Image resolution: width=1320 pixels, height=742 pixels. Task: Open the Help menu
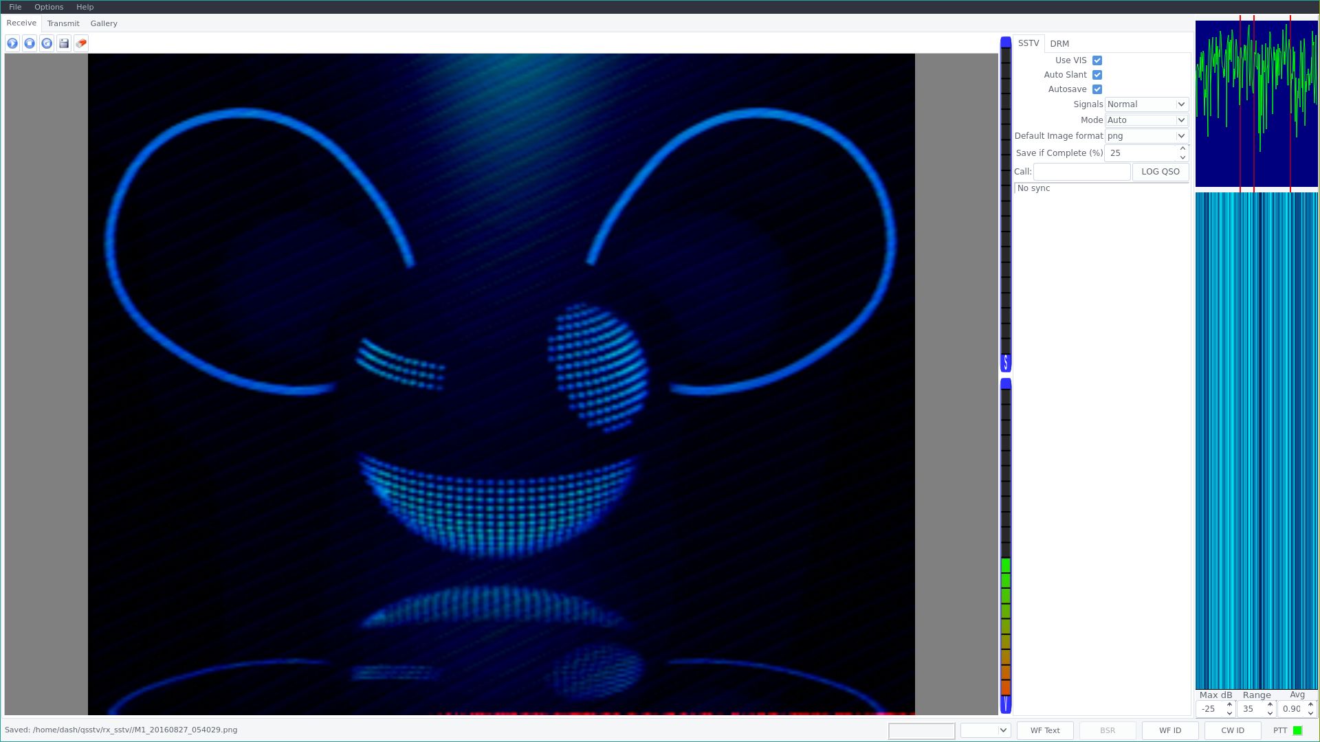click(x=85, y=7)
